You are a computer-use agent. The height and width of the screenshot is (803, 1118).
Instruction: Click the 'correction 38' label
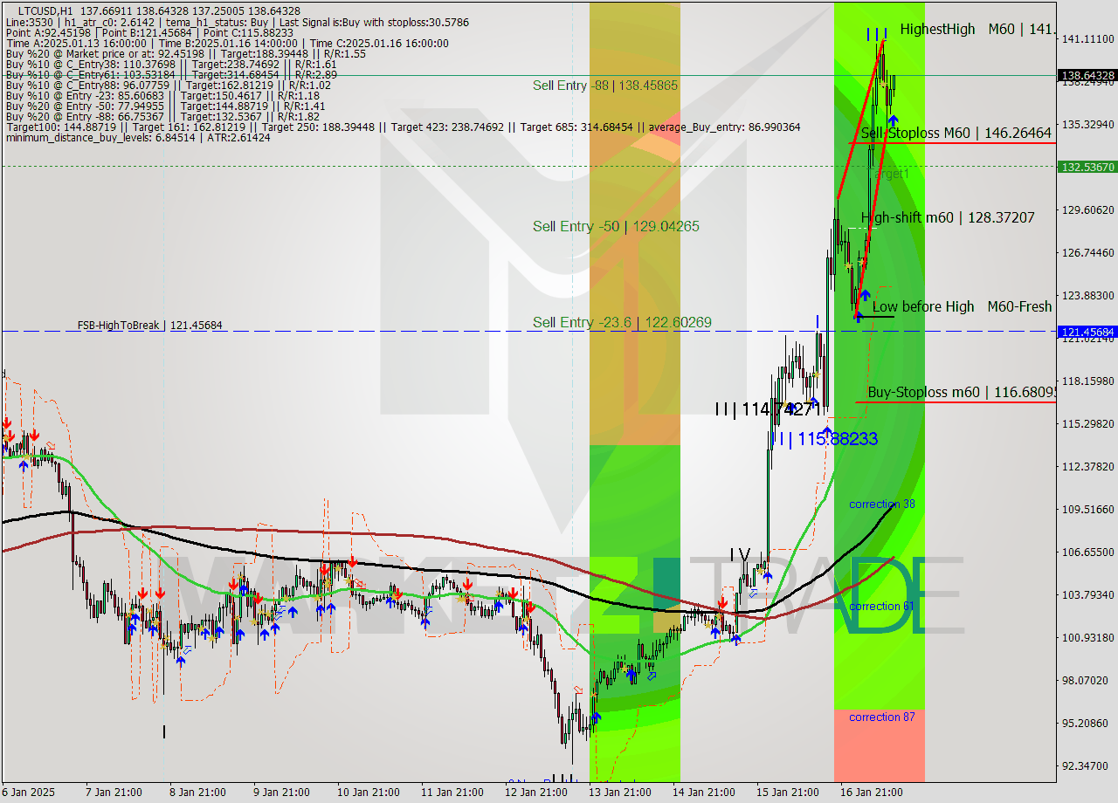coord(882,504)
